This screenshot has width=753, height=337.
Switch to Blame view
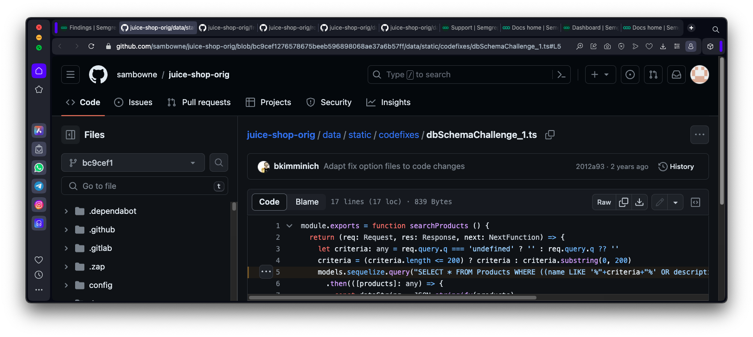[307, 202]
